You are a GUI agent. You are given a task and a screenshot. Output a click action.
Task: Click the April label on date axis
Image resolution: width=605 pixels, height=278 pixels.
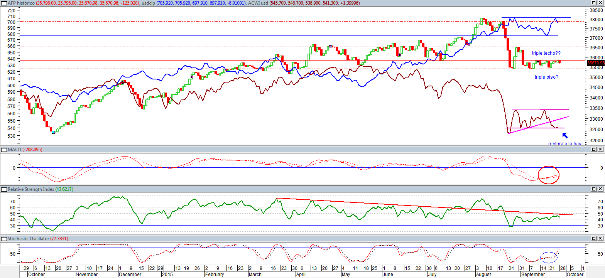click(301, 275)
